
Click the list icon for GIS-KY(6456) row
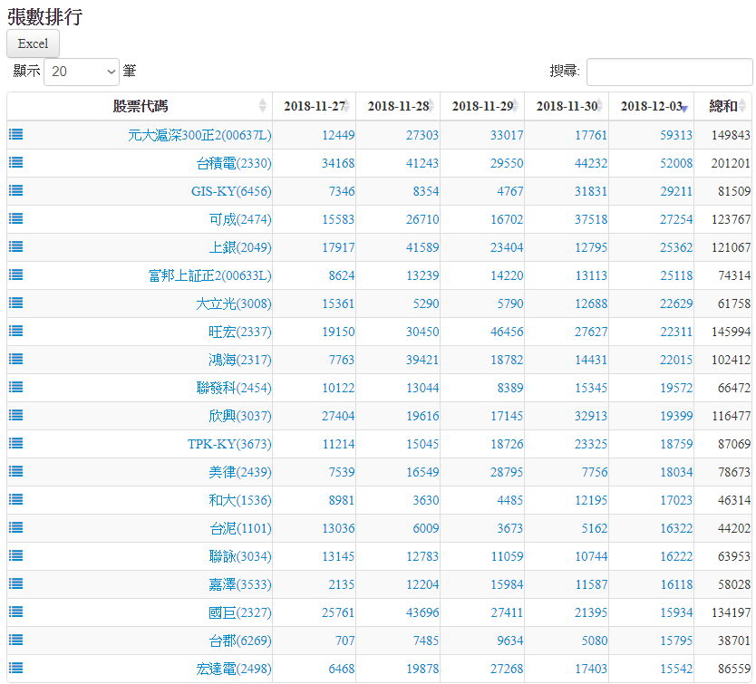[16, 191]
